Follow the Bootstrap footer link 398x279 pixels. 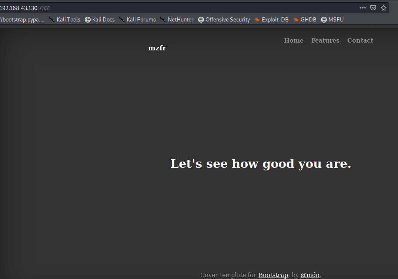[x=273, y=275]
